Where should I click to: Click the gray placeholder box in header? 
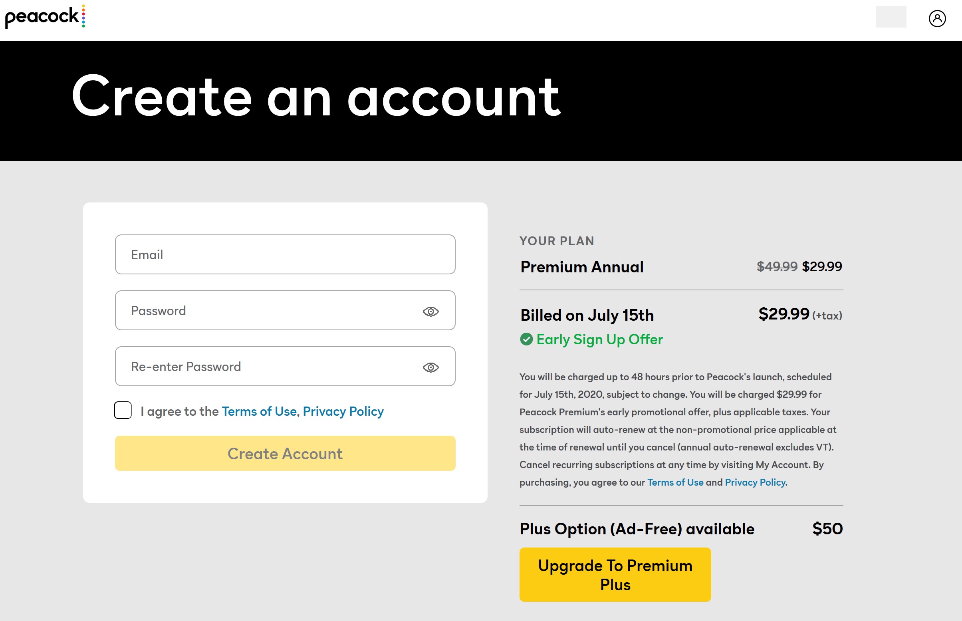[x=891, y=17]
